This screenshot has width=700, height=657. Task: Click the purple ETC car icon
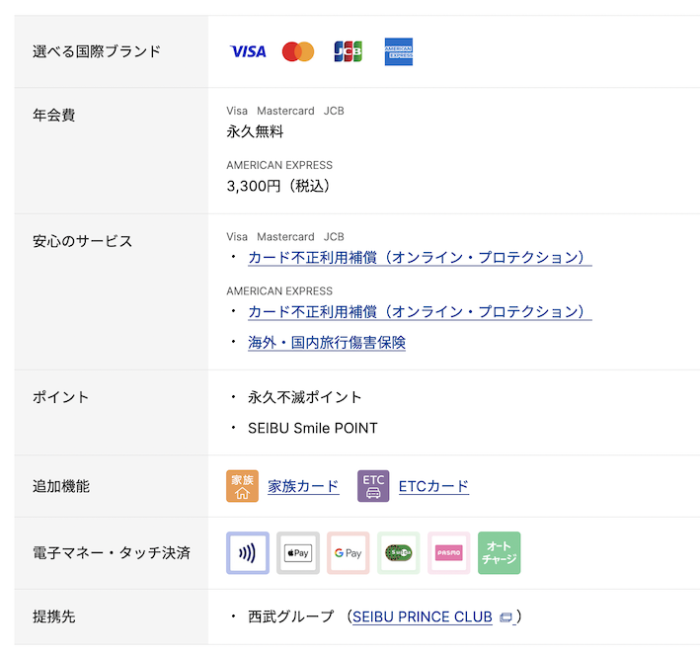tap(373, 486)
